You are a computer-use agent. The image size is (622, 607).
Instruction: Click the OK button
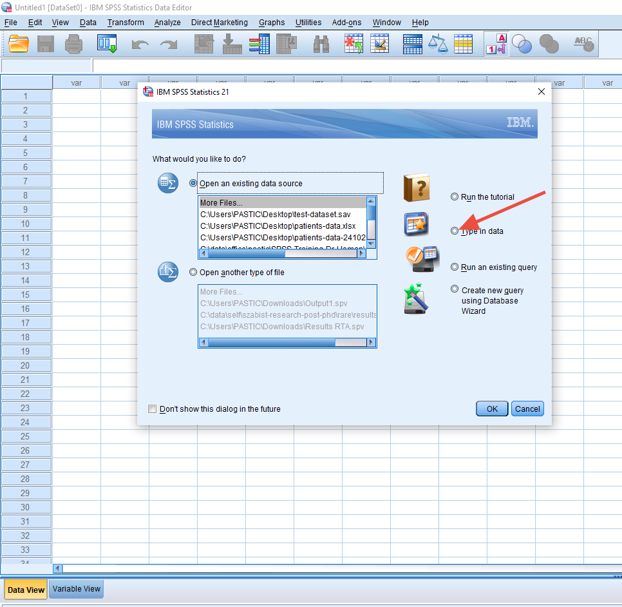click(x=492, y=409)
